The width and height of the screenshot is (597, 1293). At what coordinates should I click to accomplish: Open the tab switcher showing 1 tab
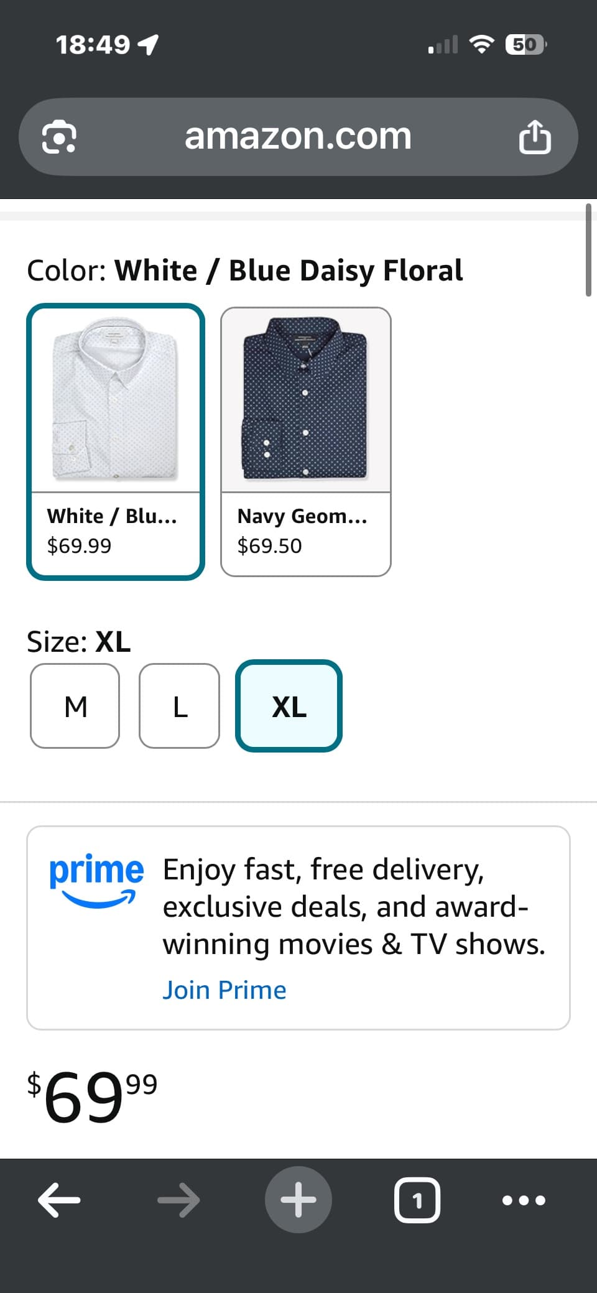417,1200
